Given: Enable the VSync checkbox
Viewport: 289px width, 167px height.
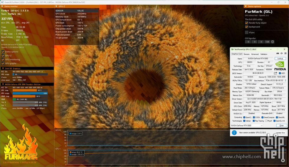Looking at the screenshot, I should tap(247, 32).
